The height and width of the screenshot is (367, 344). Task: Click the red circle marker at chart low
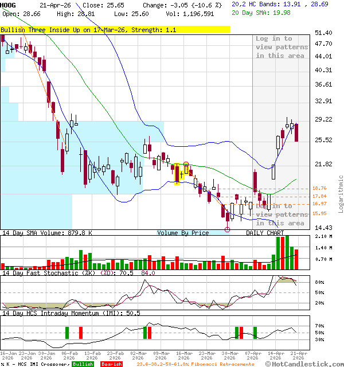pyautogui.click(x=228, y=229)
